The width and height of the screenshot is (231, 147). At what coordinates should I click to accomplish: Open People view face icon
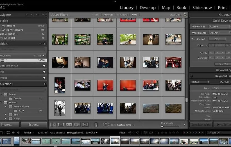pos(85,124)
